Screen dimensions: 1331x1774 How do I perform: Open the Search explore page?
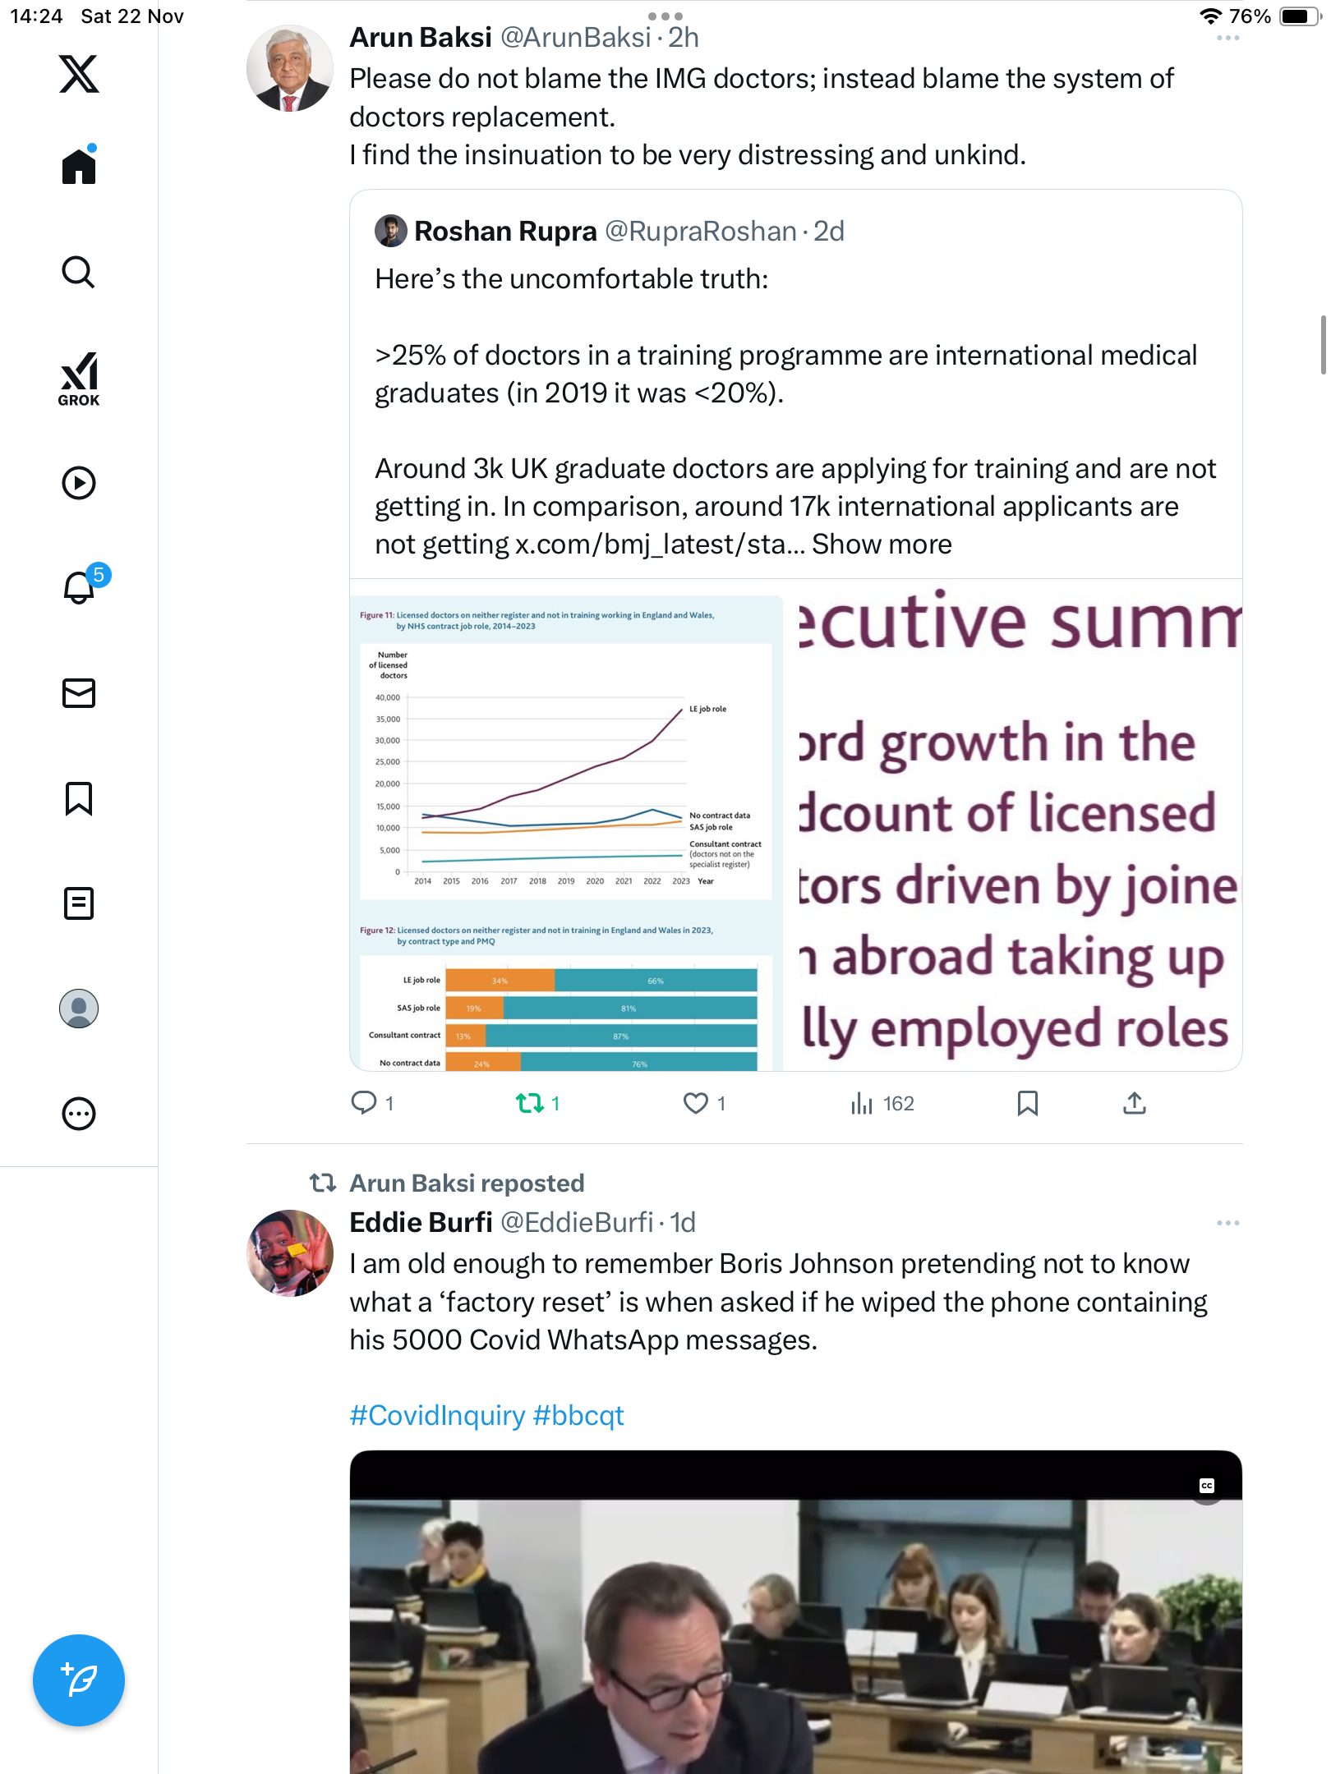(x=79, y=273)
